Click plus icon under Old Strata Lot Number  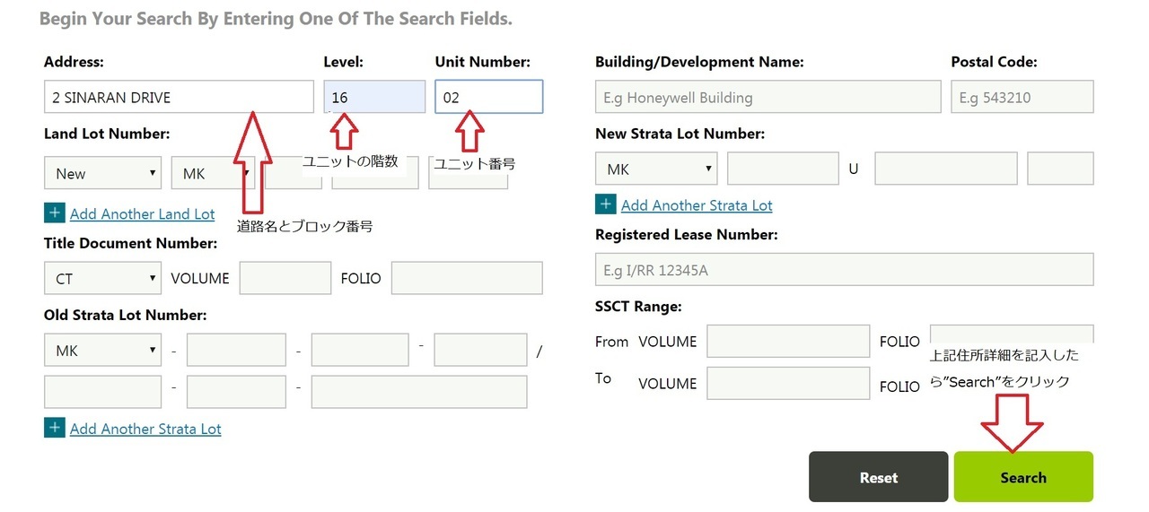(54, 428)
